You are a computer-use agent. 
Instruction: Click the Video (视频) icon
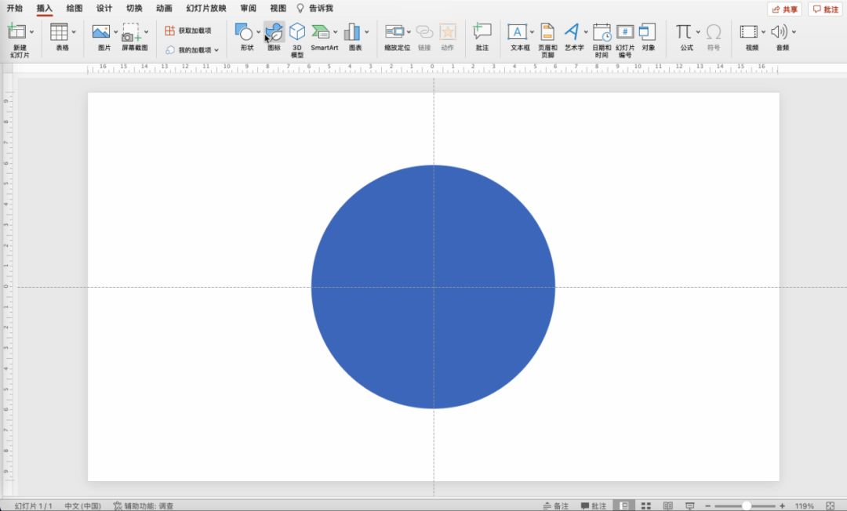pyautogui.click(x=749, y=32)
